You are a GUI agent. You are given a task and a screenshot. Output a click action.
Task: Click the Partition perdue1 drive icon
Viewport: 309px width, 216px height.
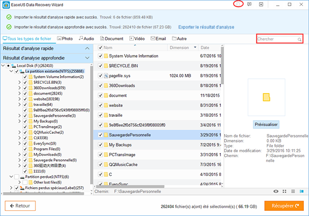(x=22, y=177)
